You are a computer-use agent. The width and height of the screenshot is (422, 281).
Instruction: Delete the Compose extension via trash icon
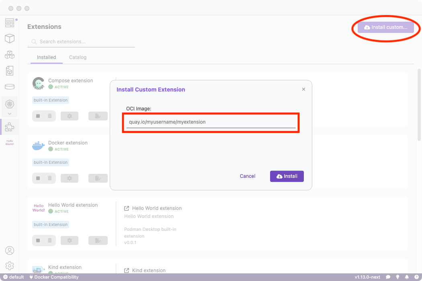[50, 116]
